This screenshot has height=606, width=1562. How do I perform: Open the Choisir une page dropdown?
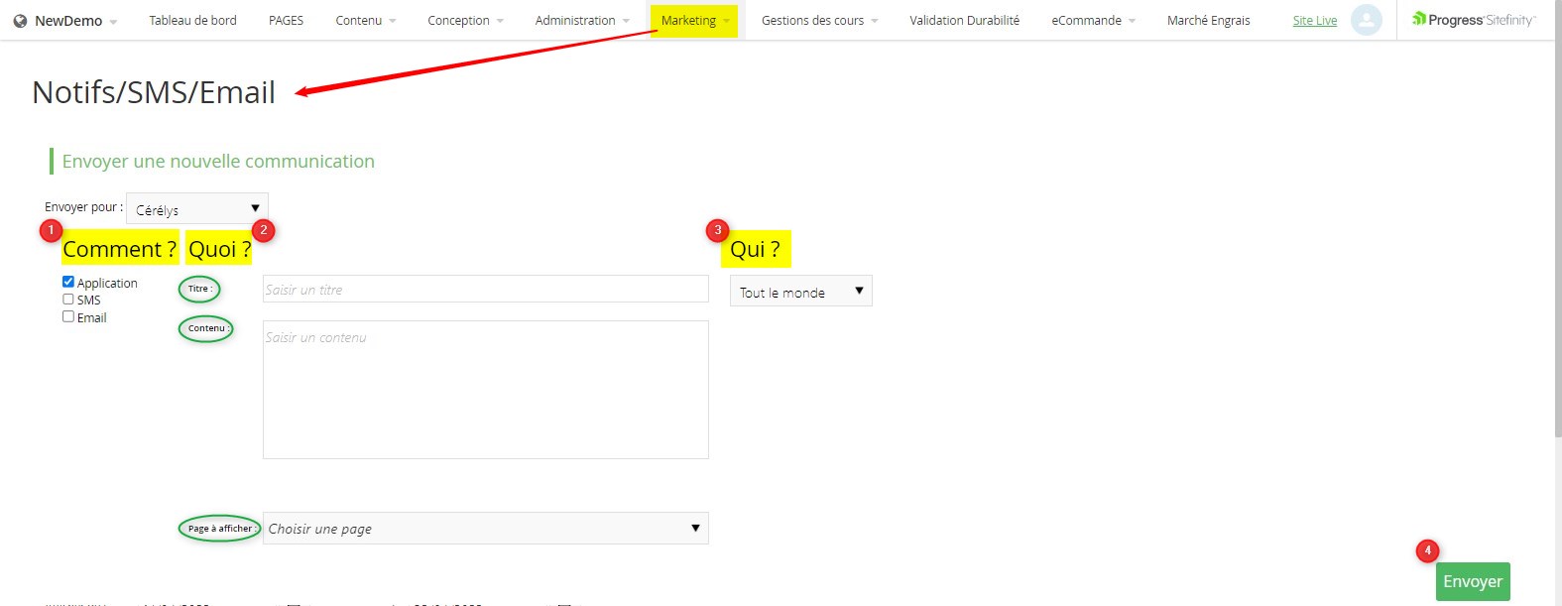[x=485, y=529]
